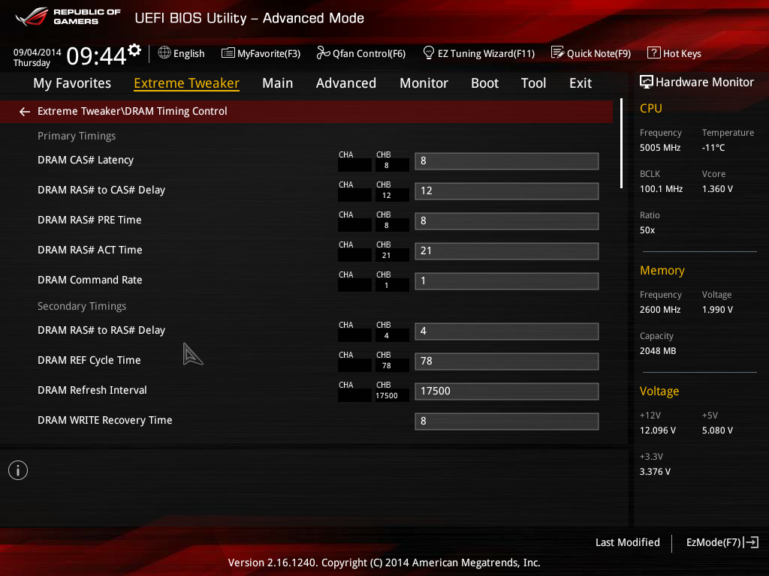Select DRAM RAS# ACT Time field
Image resolution: width=769 pixels, height=576 pixels.
[x=507, y=250]
